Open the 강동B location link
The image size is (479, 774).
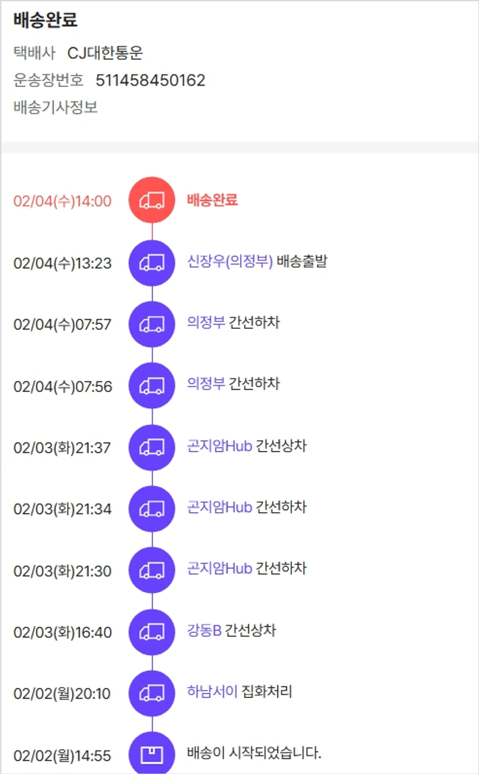click(x=204, y=630)
